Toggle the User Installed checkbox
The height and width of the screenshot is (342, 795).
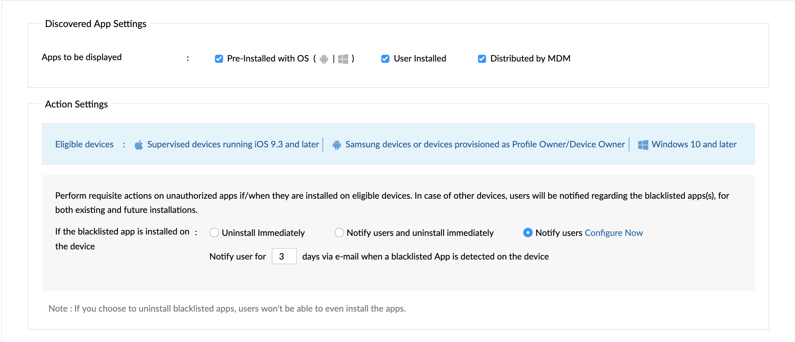pos(385,59)
